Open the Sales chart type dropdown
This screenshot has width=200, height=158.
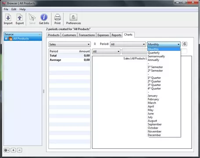69,44
